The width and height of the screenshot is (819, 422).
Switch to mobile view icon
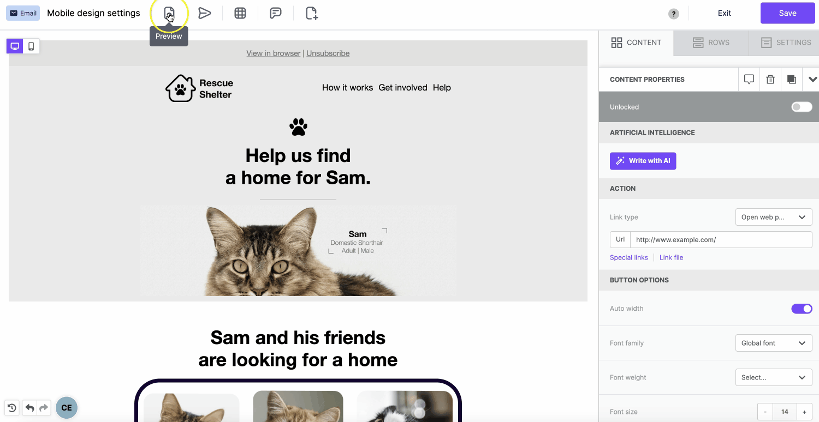point(31,46)
